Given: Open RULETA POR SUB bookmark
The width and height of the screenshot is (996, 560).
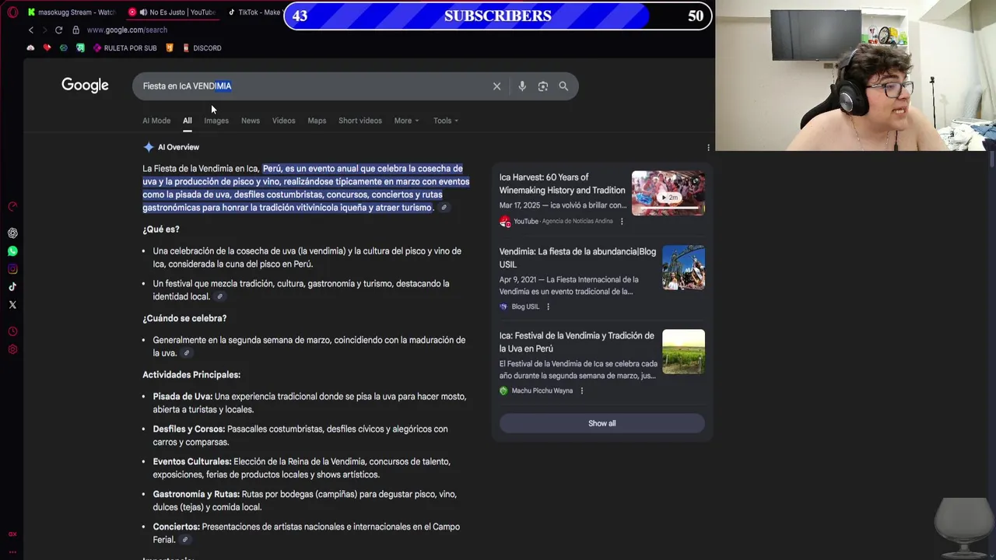Looking at the screenshot, I should tap(124, 47).
